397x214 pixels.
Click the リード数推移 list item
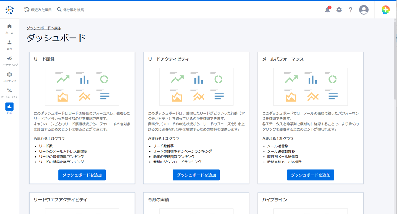(163, 146)
